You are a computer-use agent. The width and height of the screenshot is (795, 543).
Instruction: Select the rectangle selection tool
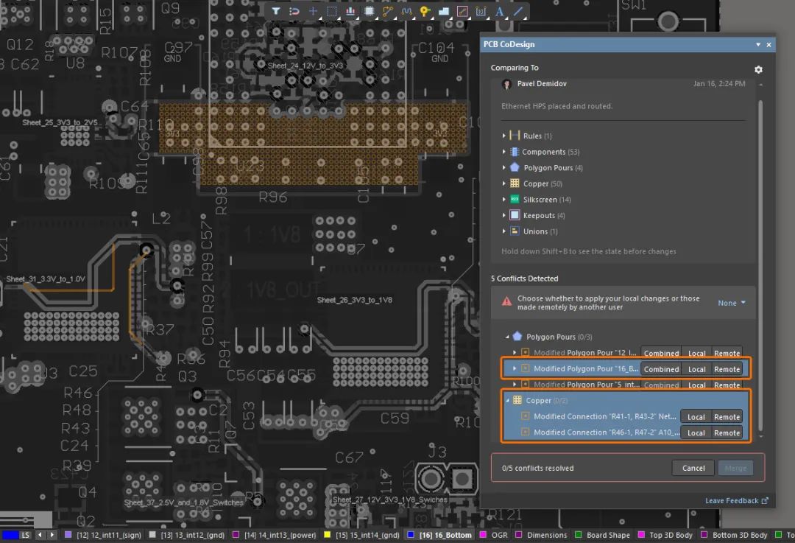pos(332,11)
